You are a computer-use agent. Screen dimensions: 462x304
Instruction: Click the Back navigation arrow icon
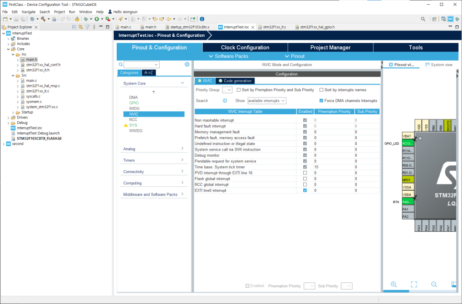point(168,19)
